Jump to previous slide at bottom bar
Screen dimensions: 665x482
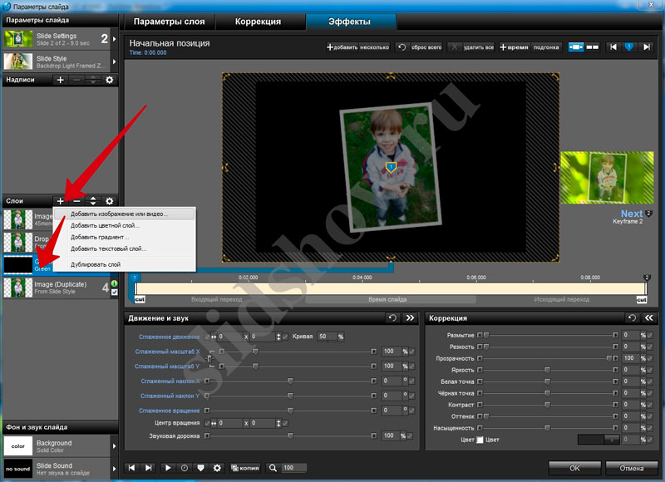pos(132,468)
